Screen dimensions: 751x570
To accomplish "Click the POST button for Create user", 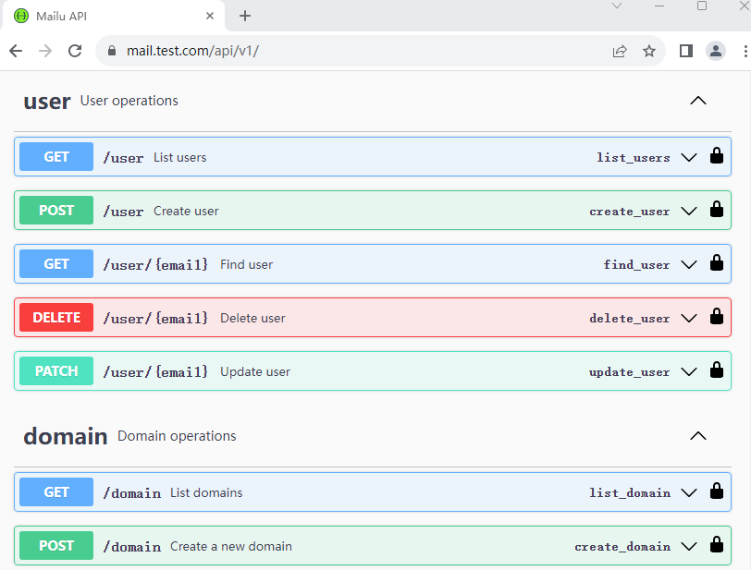I will (56, 210).
